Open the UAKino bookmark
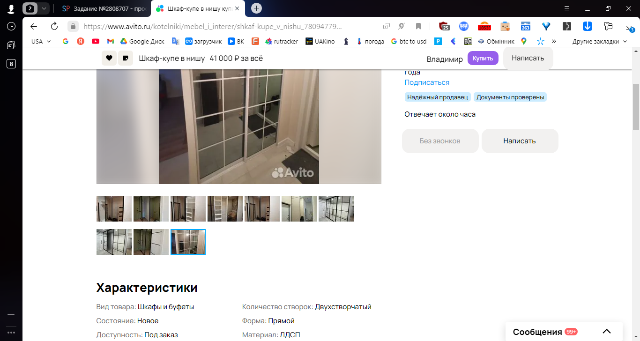The width and height of the screenshot is (640, 341). pos(320,41)
